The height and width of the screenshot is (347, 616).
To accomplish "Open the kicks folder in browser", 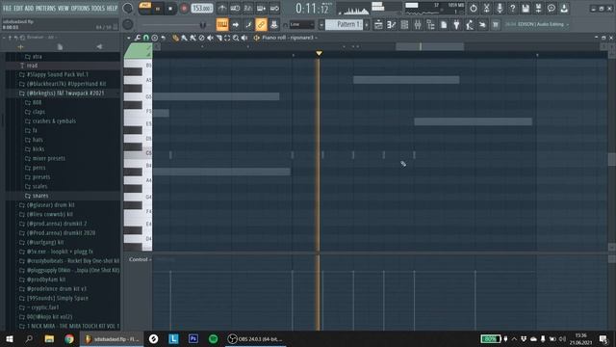I will [x=35, y=149].
